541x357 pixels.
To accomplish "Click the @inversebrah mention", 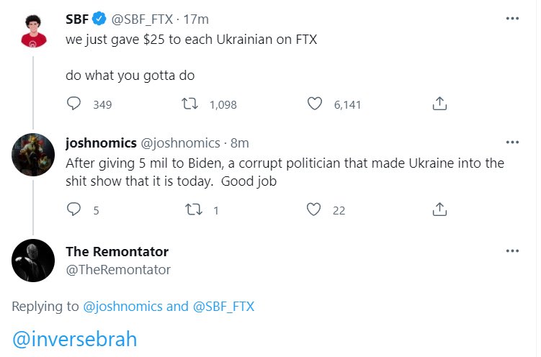I will click(74, 338).
